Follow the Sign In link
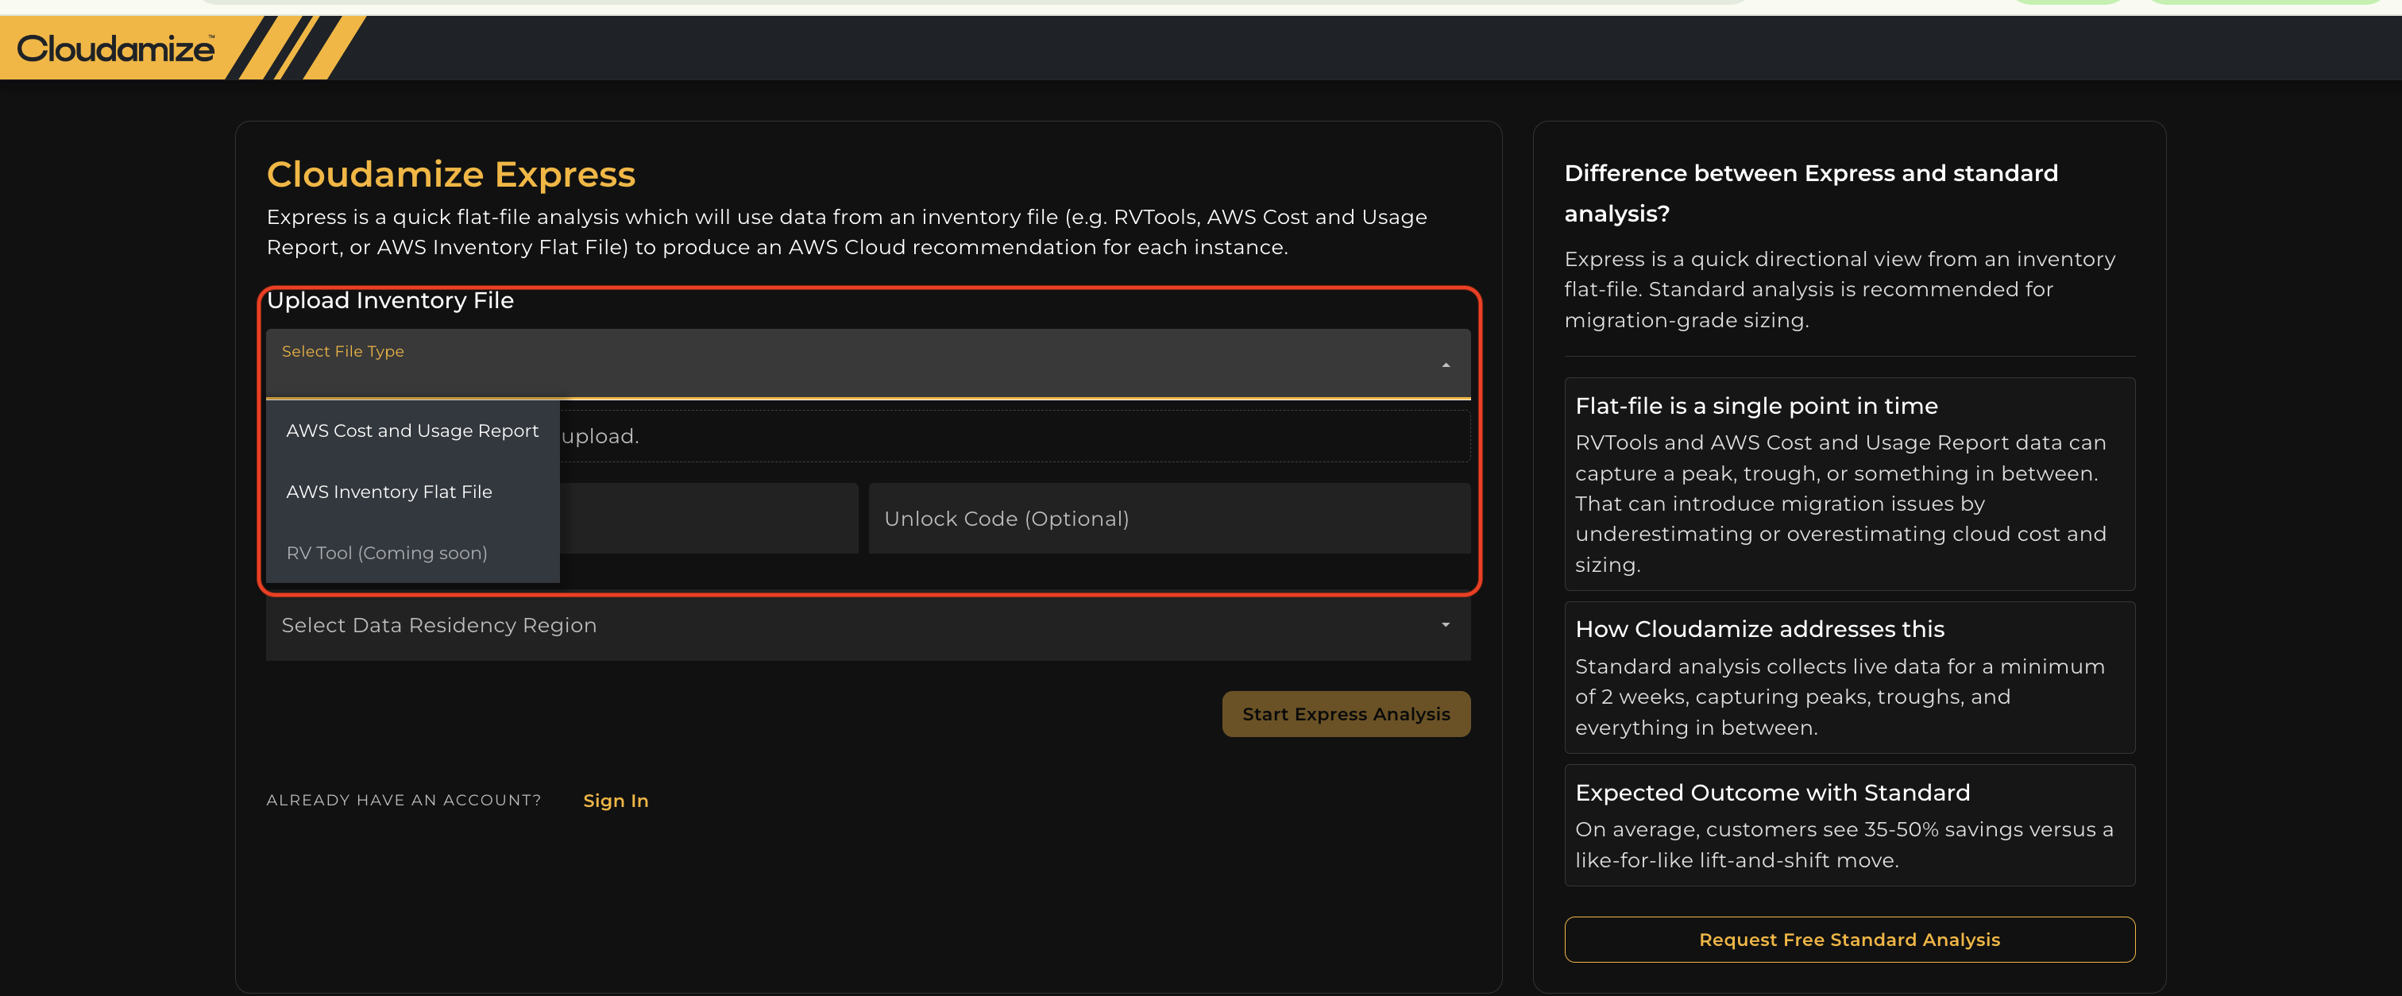2402x996 pixels. click(x=616, y=801)
